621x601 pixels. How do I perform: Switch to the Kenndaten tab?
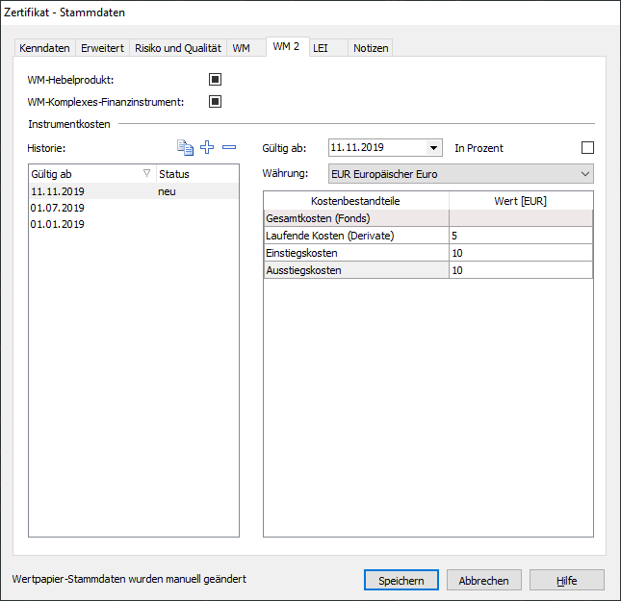coord(44,48)
